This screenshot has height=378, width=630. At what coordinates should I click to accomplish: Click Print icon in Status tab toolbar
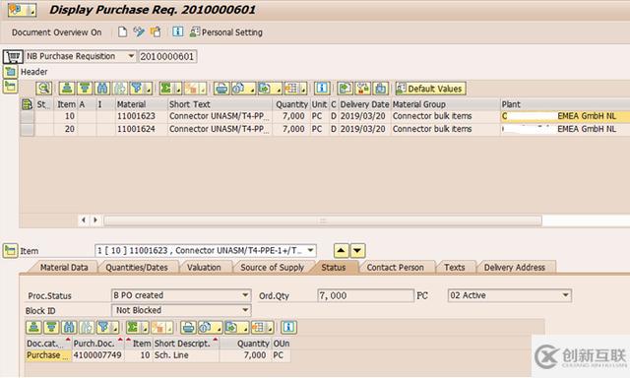point(188,328)
